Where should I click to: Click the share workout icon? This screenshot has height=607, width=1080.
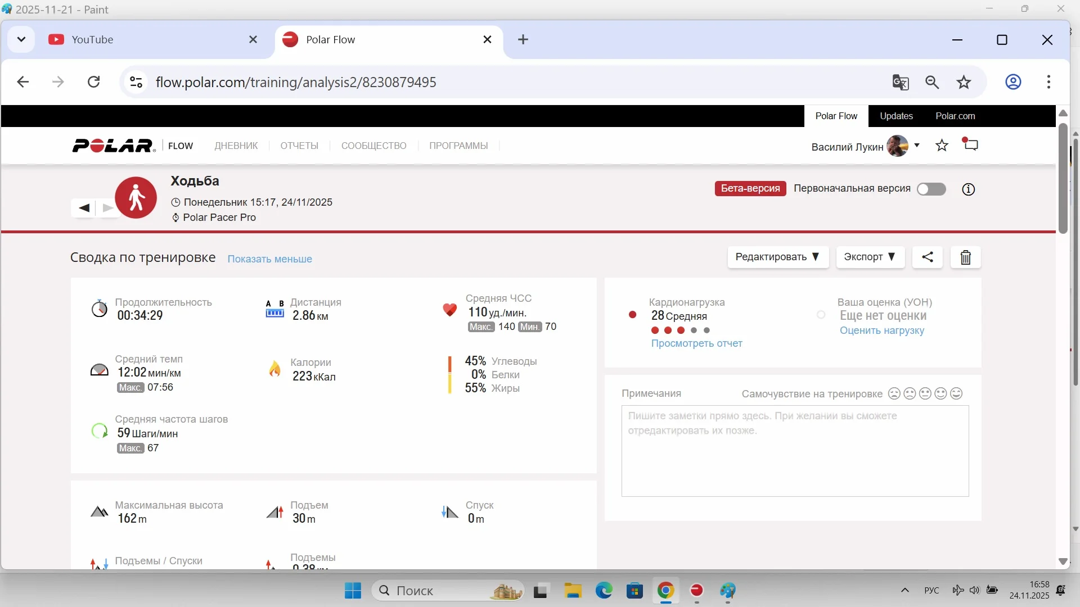pyautogui.click(x=927, y=257)
